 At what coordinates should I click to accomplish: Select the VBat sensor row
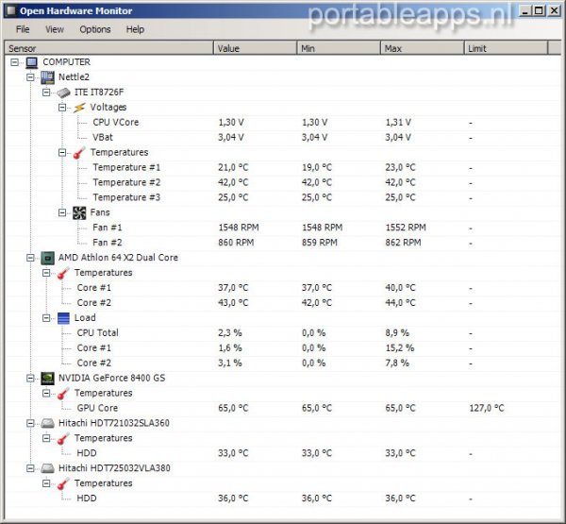tap(283, 138)
